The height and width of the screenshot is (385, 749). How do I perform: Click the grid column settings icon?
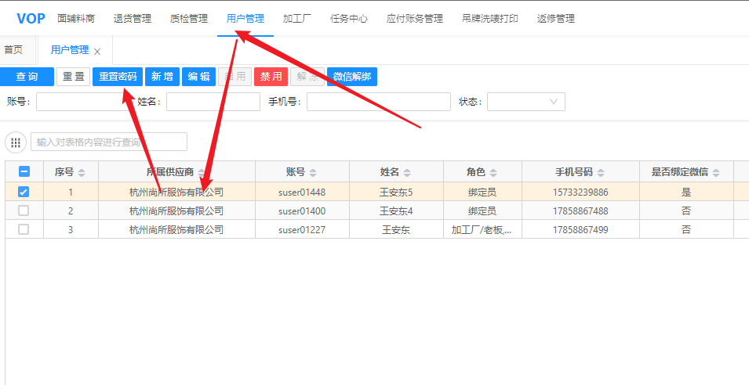coord(16,142)
